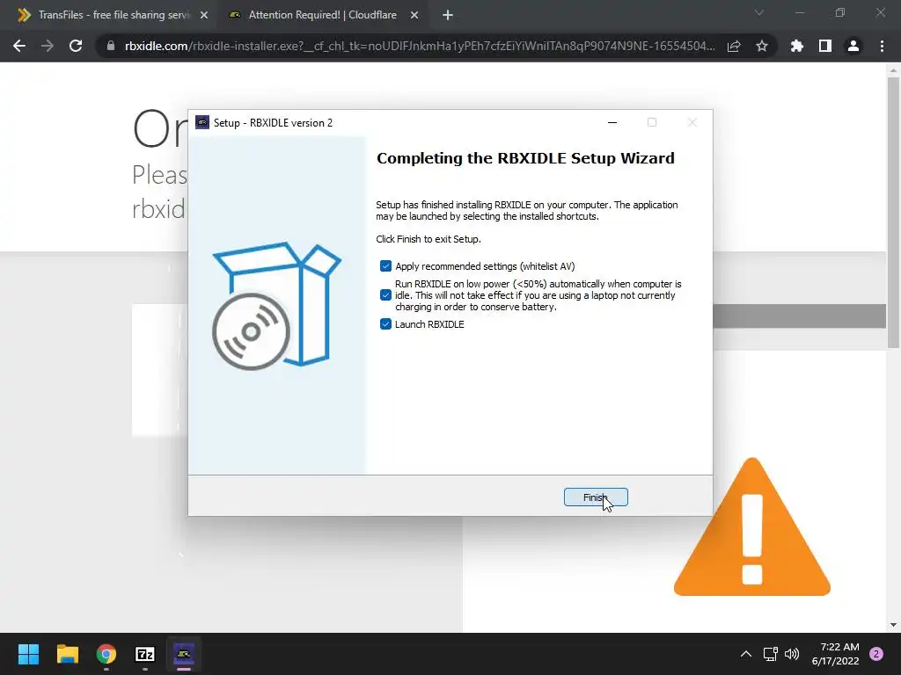Image resolution: width=901 pixels, height=675 pixels.
Task: Click the RBXIDLE Setup title bar icon
Action: [x=202, y=122]
